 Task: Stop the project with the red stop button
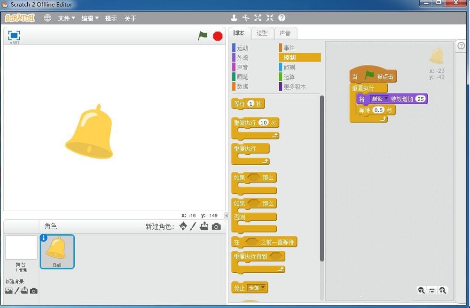pos(218,35)
